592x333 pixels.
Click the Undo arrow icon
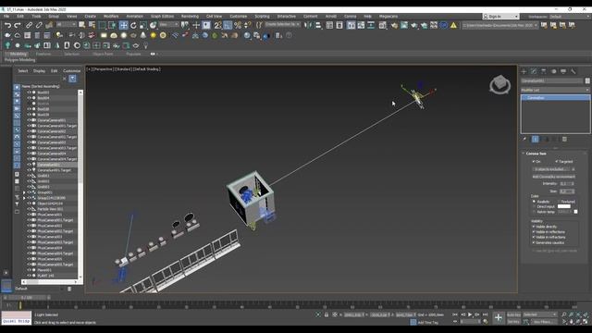(x=7, y=25)
